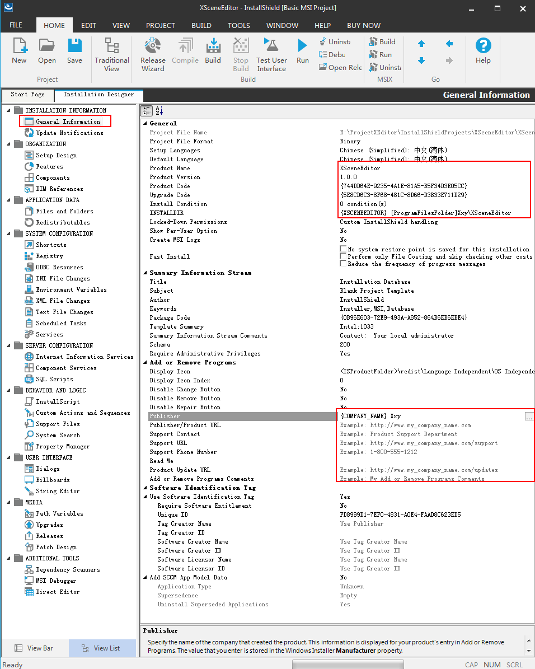Open the InstallScript view

click(58, 401)
